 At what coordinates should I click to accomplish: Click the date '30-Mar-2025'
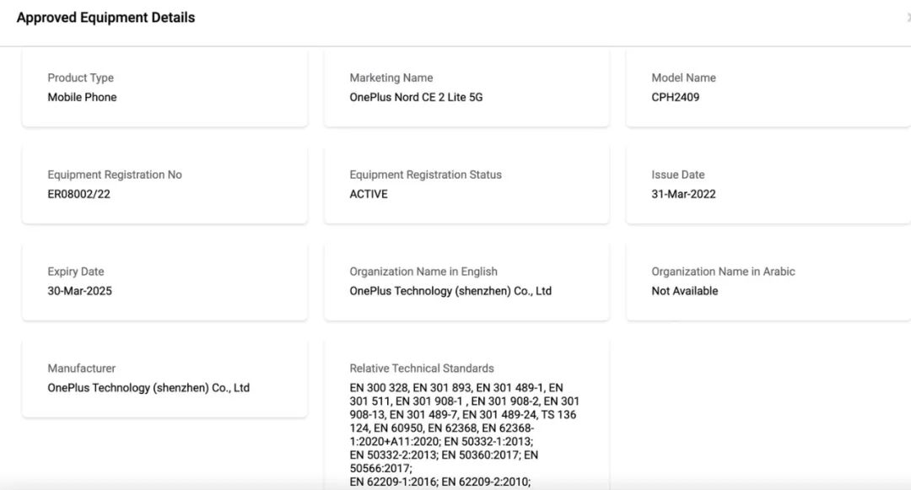coord(79,291)
